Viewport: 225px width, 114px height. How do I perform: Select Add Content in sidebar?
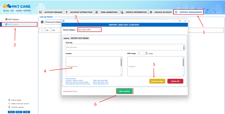[19, 24]
